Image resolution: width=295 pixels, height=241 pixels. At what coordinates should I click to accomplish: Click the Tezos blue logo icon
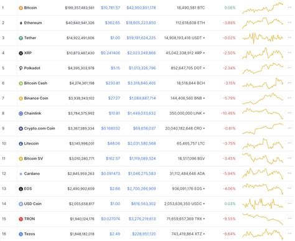pos(21,234)
